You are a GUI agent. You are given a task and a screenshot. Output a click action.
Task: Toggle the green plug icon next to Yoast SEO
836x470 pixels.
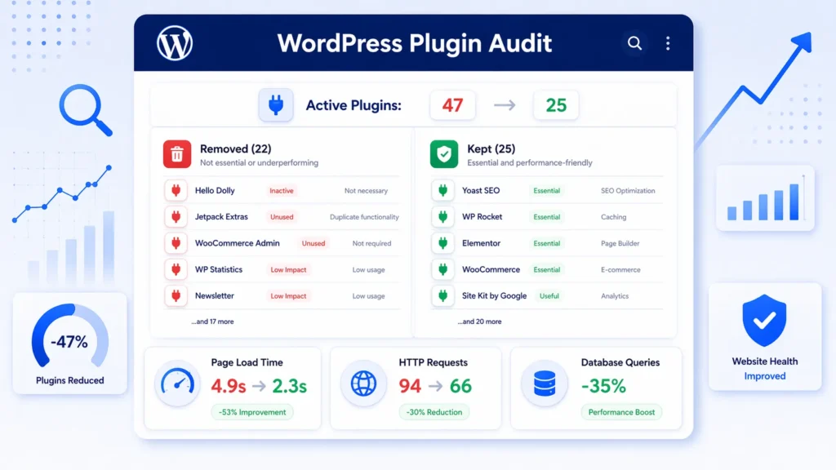coord(442,190)
